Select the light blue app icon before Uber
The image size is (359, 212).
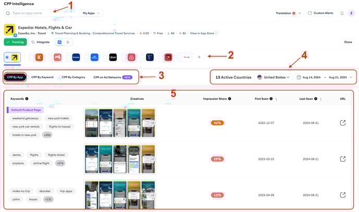click(x=94, y=57)
